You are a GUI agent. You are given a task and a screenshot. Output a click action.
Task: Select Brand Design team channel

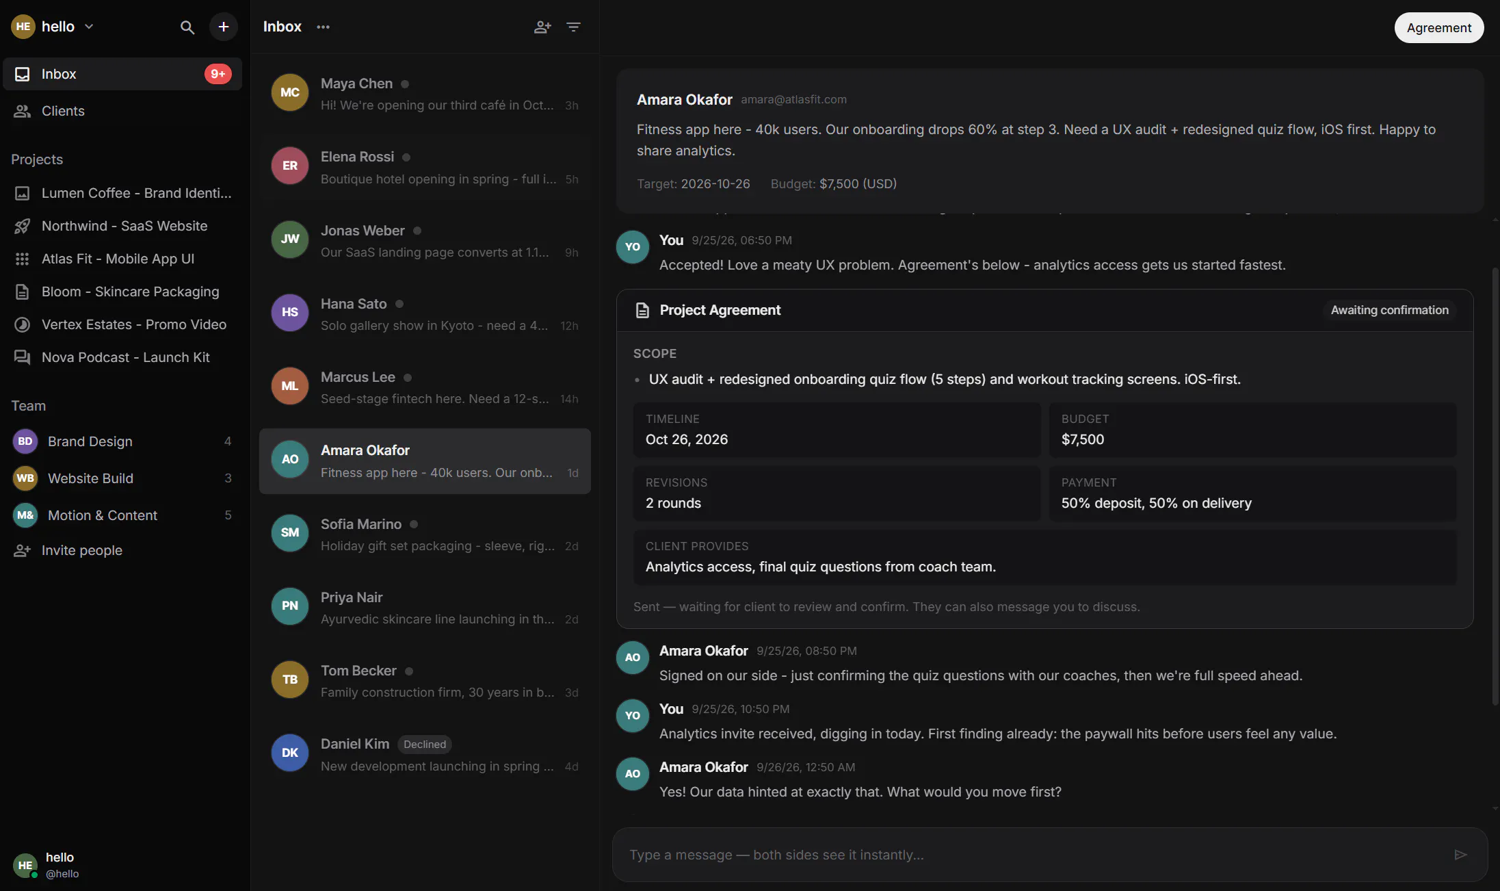tap(122, 441)
